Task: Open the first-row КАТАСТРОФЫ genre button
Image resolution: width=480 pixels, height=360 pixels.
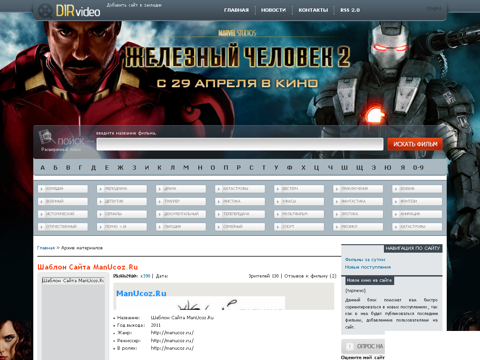Action: coord(240,189)
